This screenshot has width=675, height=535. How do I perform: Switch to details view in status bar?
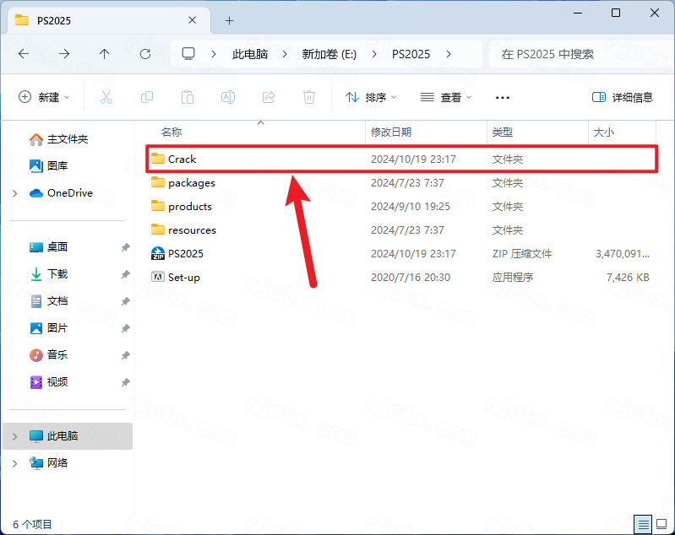pos(643,524)
